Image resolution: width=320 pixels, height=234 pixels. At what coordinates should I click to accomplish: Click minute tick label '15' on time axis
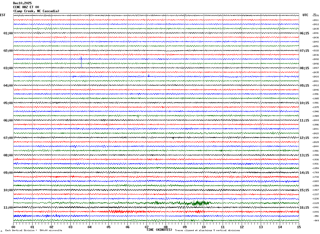pos(299,227)
